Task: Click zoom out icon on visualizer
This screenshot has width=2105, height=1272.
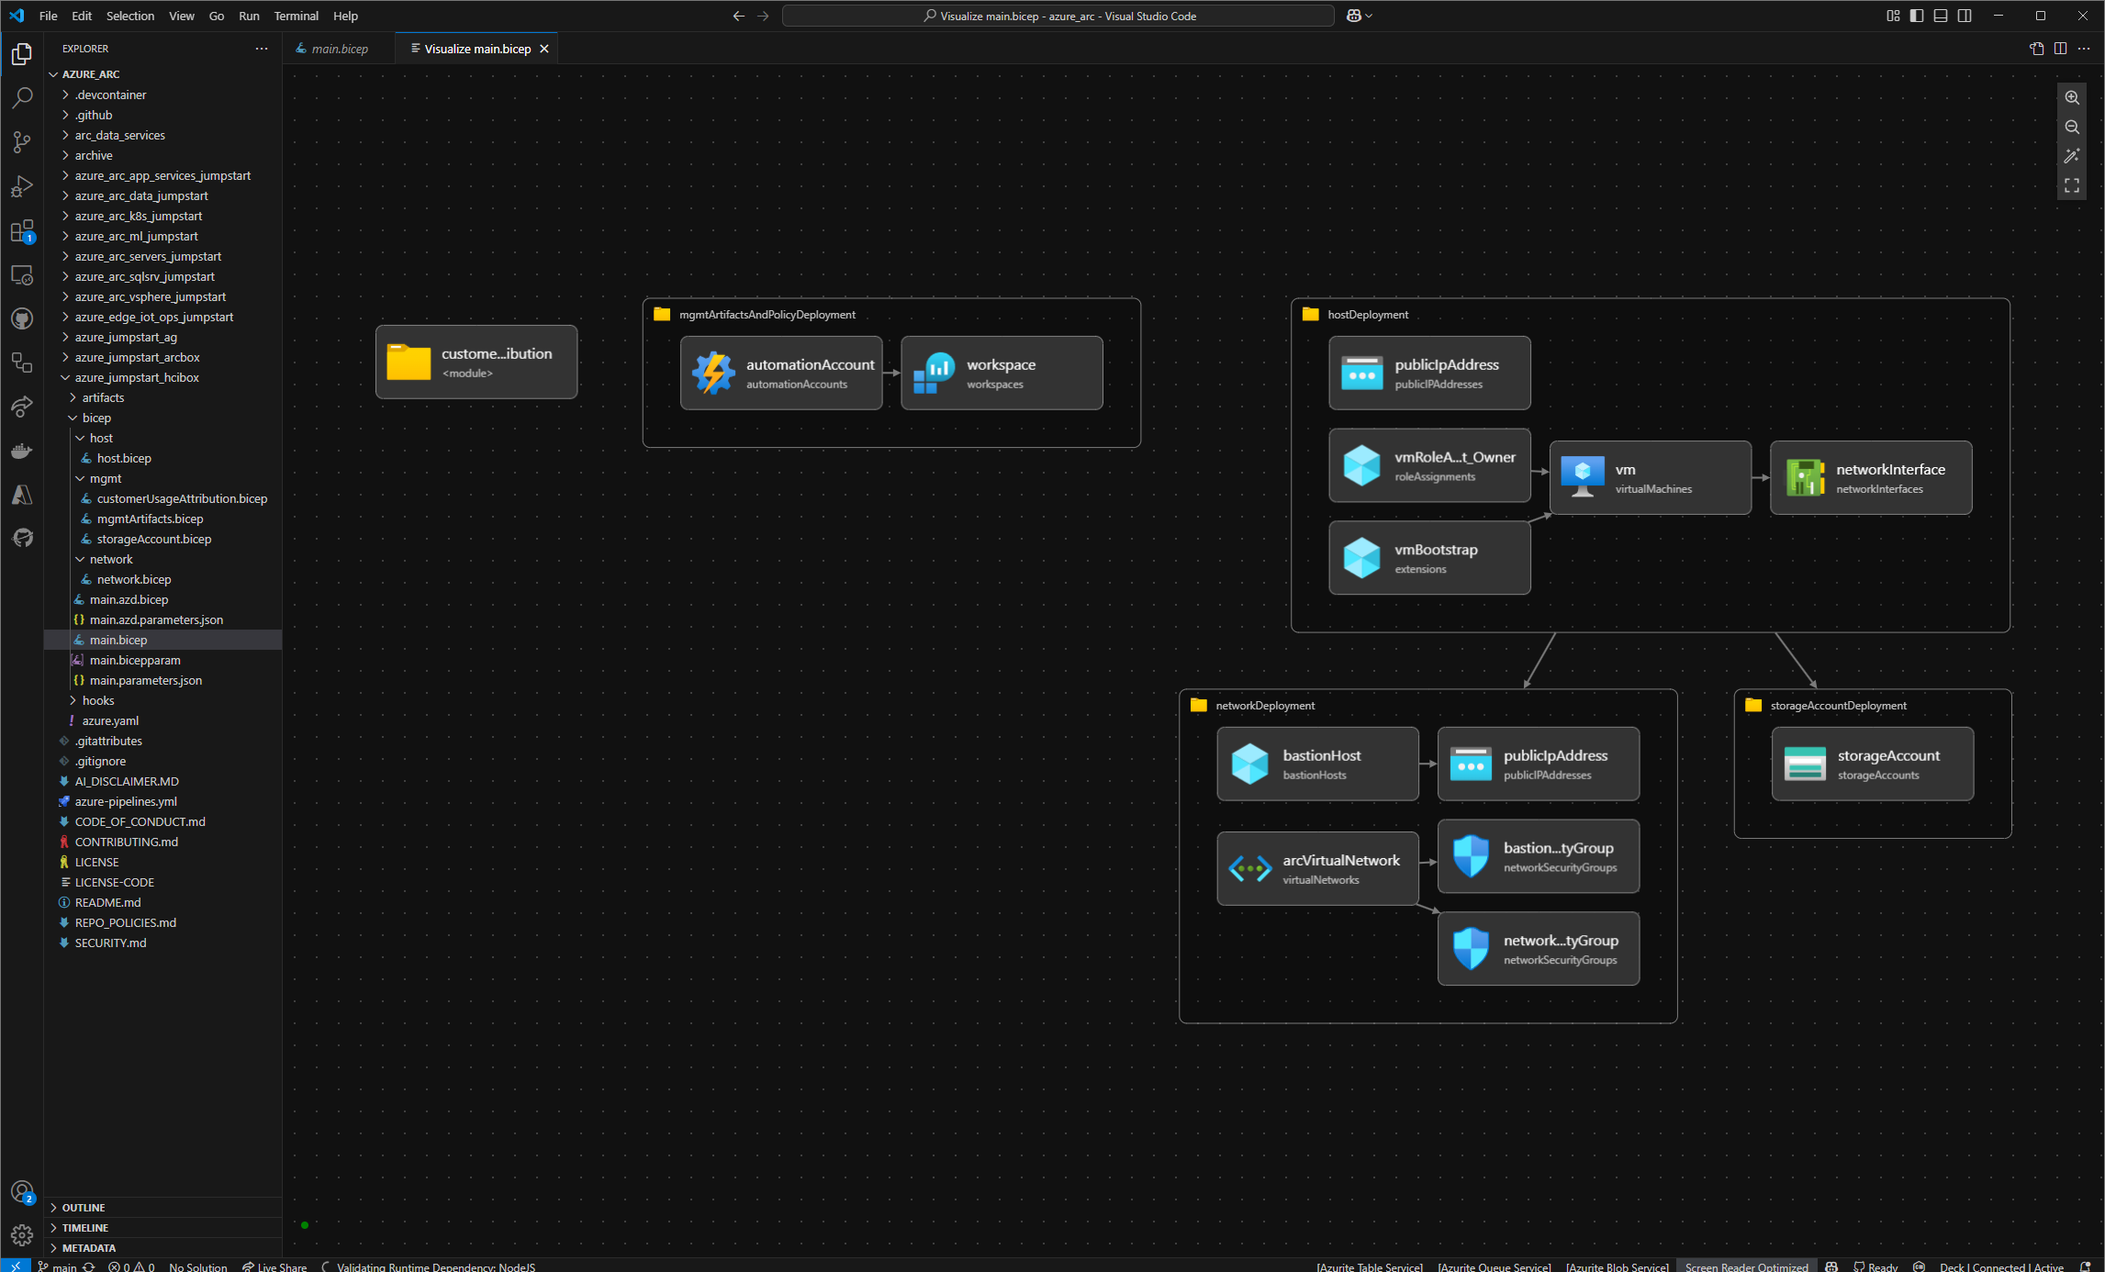Action: [2072, 127]
